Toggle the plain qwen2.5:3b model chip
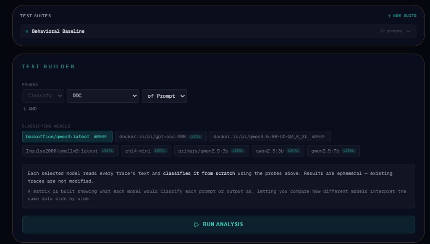This screenshot has width=430, height=244. [x=278, y=151]
